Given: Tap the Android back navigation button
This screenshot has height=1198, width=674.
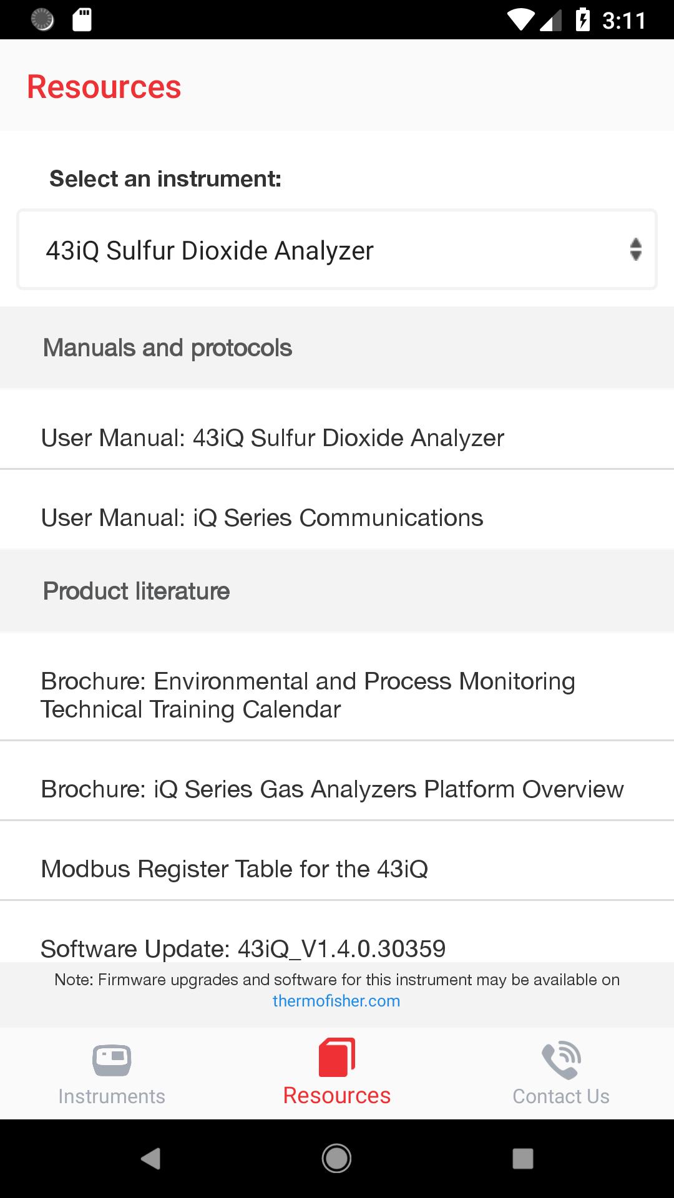Looking at the screenshot, I should coord(150,1159).
